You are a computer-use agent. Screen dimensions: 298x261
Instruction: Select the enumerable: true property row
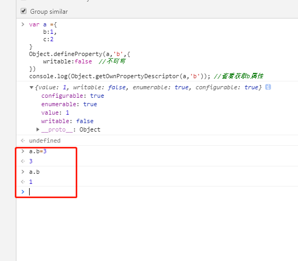tap(69, 104)
